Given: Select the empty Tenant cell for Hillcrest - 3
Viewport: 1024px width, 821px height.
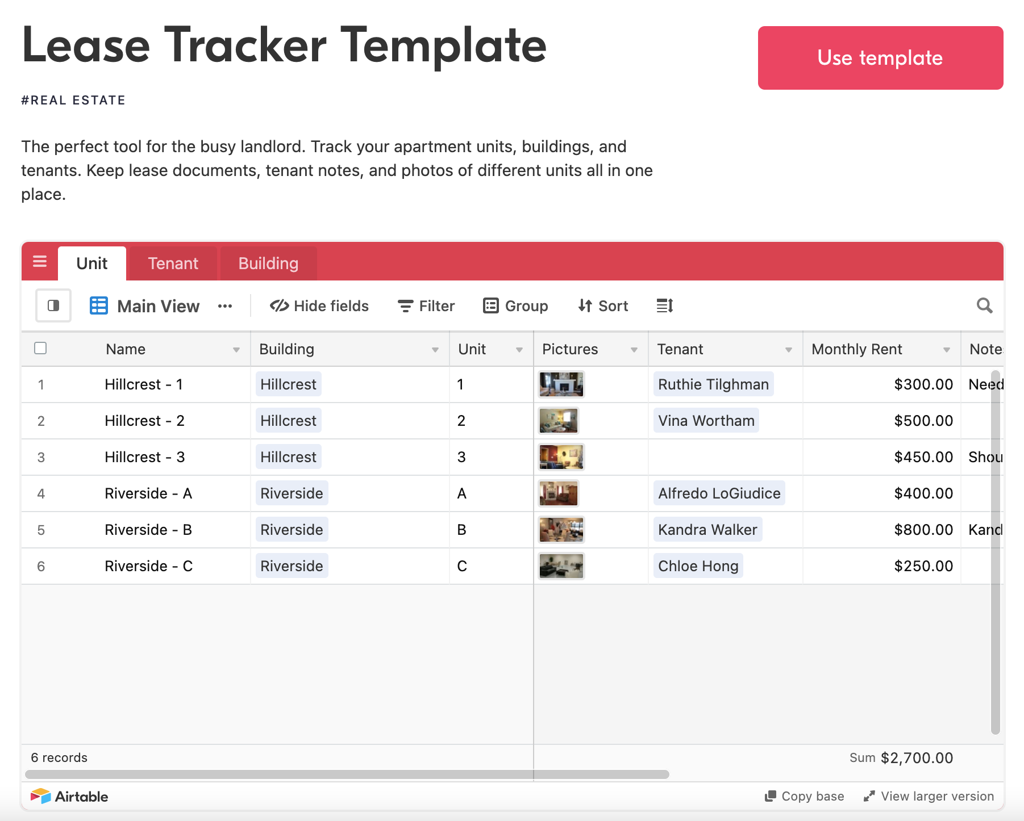Looking at the screenshot, I should tap(726, 457).
